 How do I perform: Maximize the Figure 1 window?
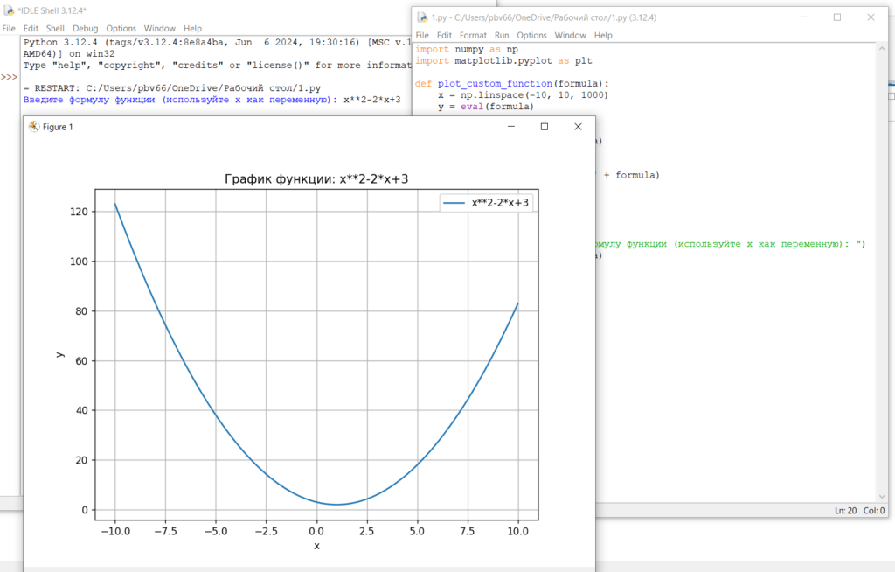click(545, 127)
